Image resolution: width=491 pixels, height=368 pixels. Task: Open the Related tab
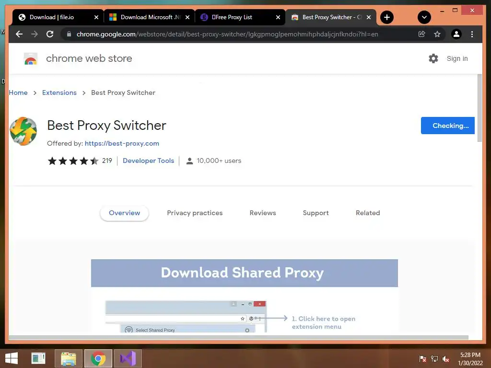tap(368, 213)
